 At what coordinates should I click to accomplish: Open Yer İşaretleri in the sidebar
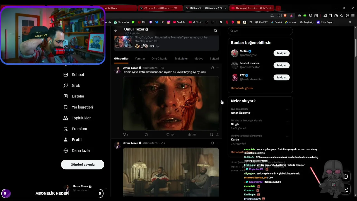click(78, 107)
